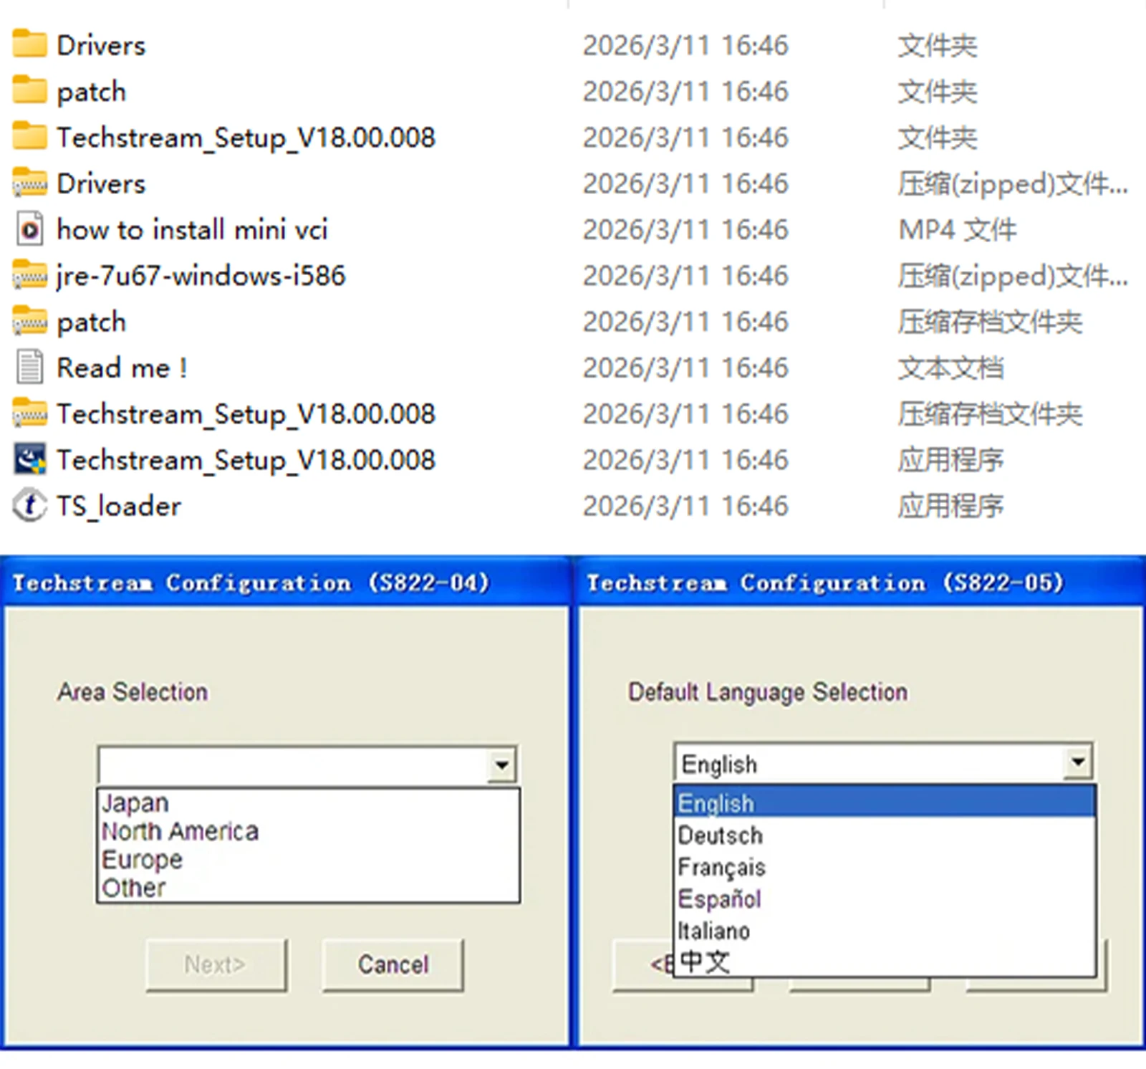Click the date cell of Read me ! row
This screenshot has height=1069, width=1146.
click(x=685, y=368)
